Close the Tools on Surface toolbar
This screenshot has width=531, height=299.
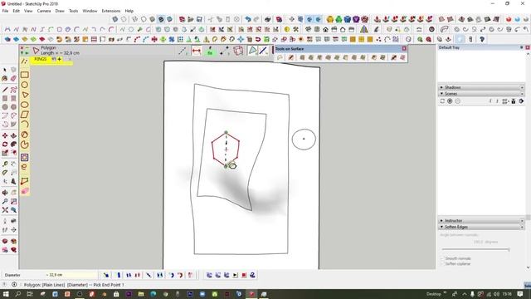click(404, 49)
